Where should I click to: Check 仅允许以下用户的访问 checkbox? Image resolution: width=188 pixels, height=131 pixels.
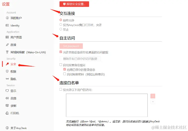(x=61, y=89)
